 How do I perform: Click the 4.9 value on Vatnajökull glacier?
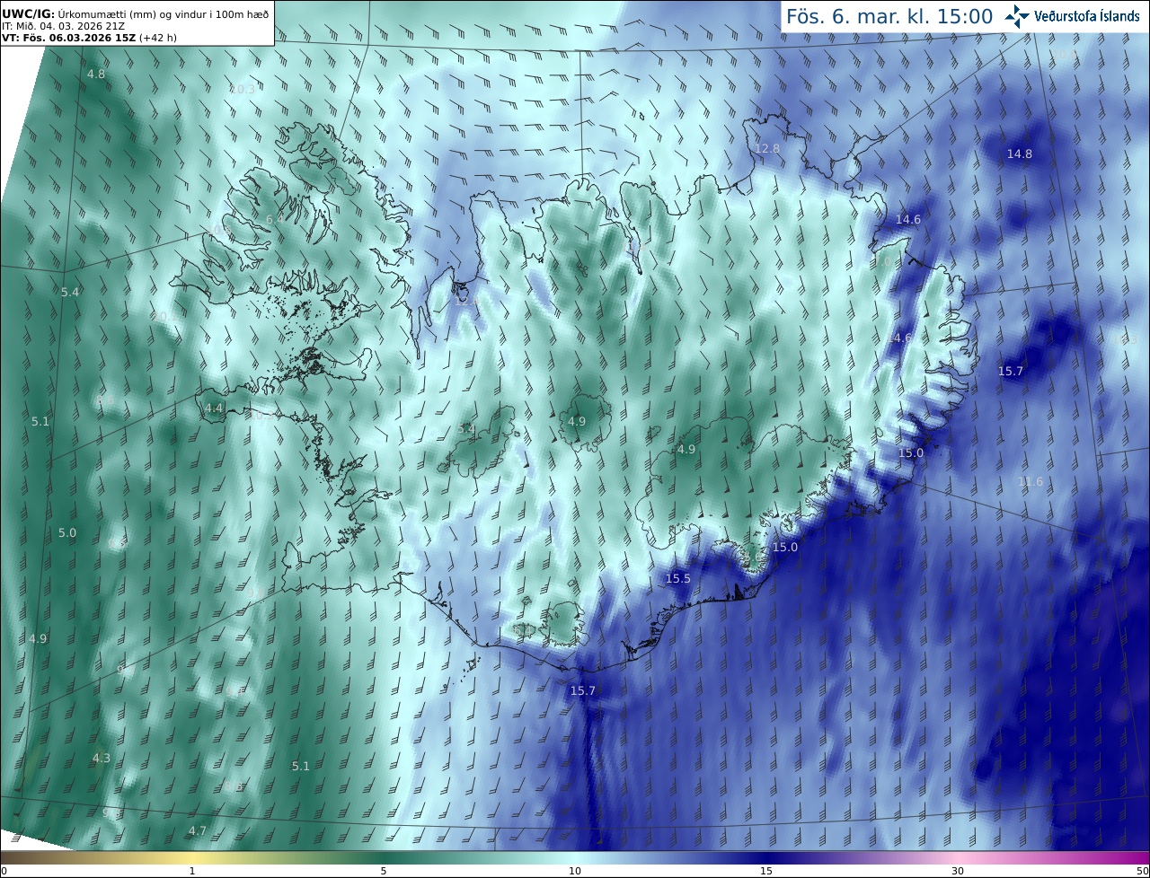(x=686, y=449)
